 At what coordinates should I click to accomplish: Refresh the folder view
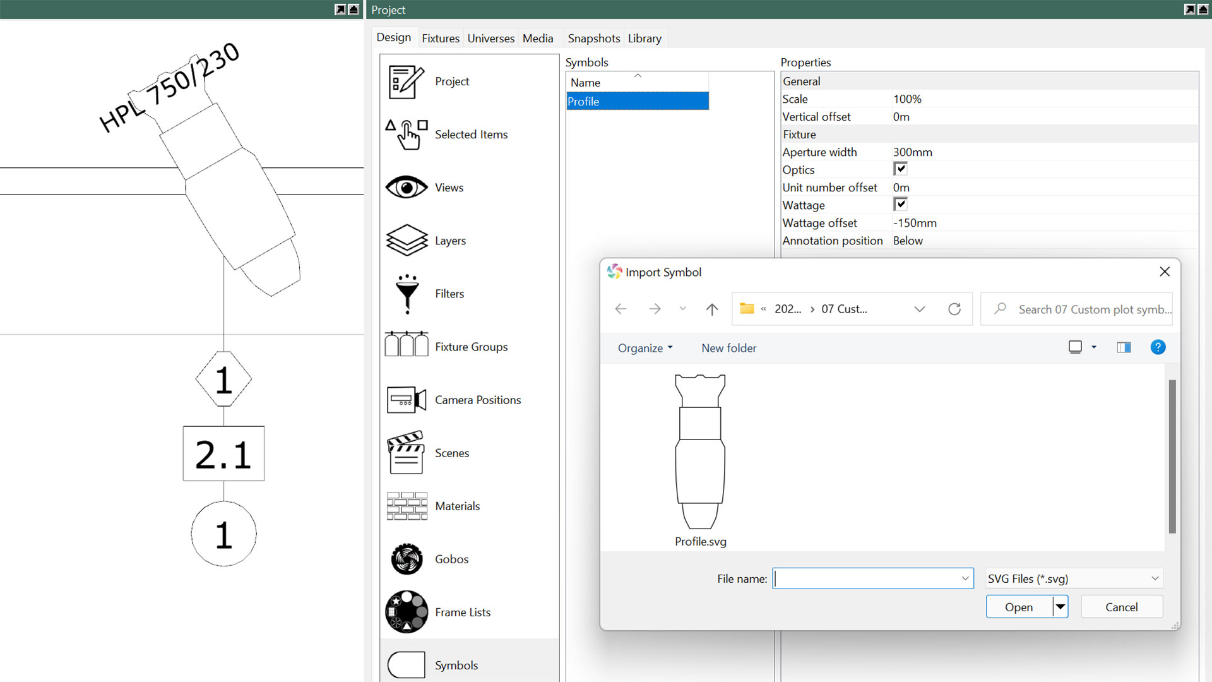(954, 309)
